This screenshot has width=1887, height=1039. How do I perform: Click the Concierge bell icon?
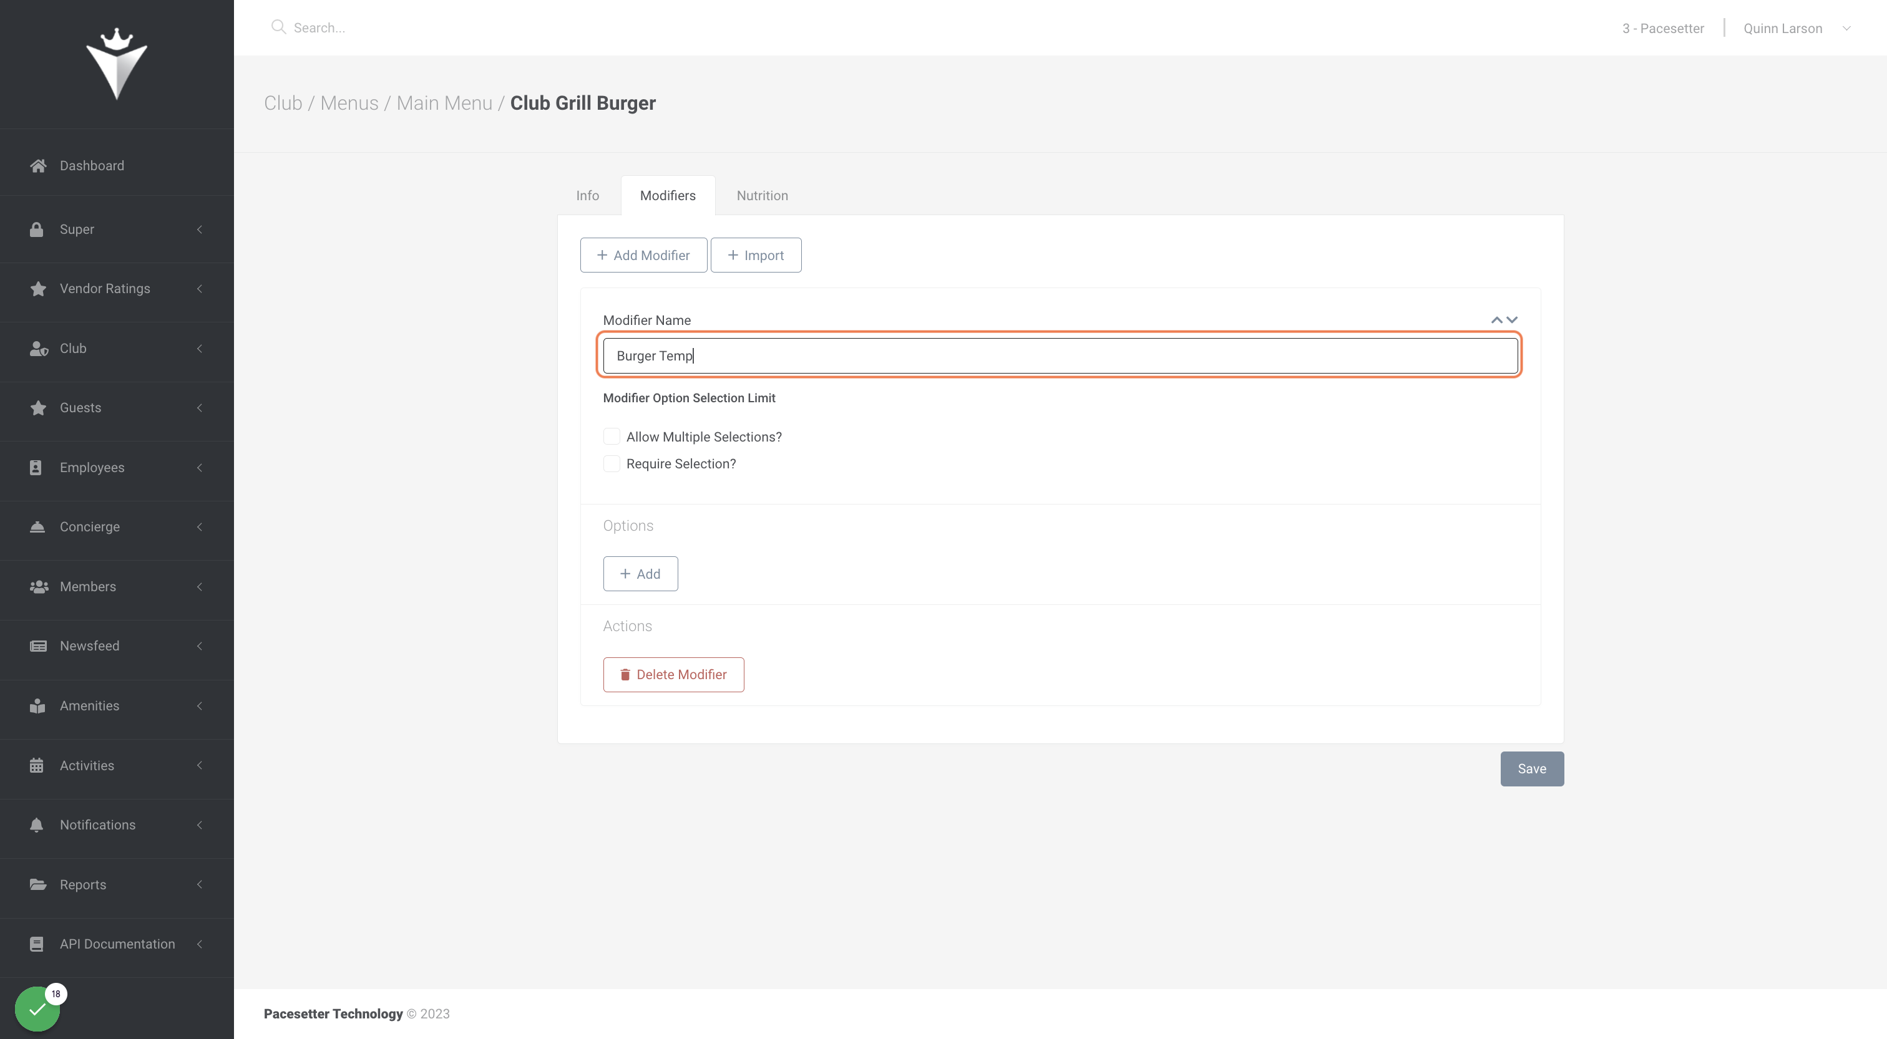click(37, 526)
